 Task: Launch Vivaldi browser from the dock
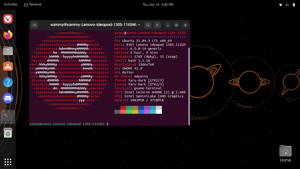pyautogui.click(x=8, y=19)
